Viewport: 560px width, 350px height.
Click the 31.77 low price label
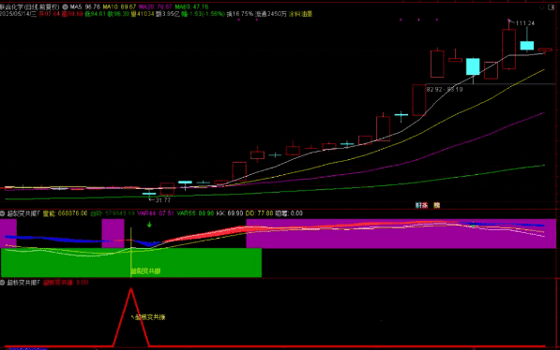pos(163,200)
